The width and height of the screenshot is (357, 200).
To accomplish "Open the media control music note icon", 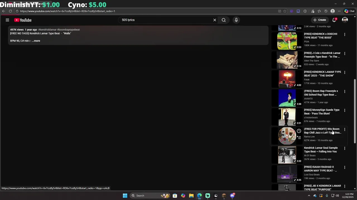I will (x=313, y=11).
